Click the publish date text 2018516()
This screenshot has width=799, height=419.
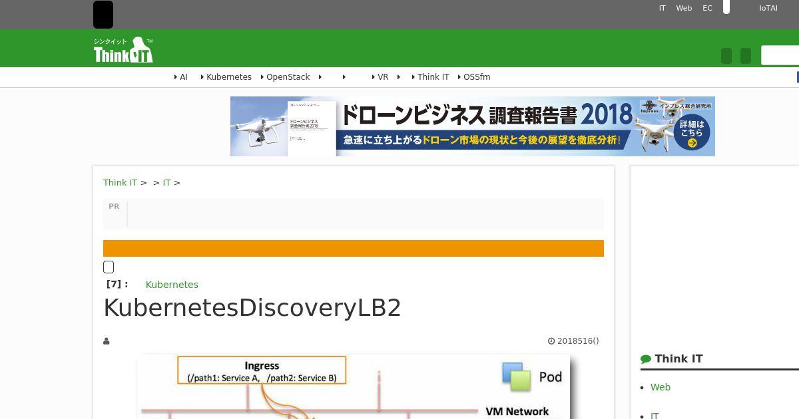point(578,341)
